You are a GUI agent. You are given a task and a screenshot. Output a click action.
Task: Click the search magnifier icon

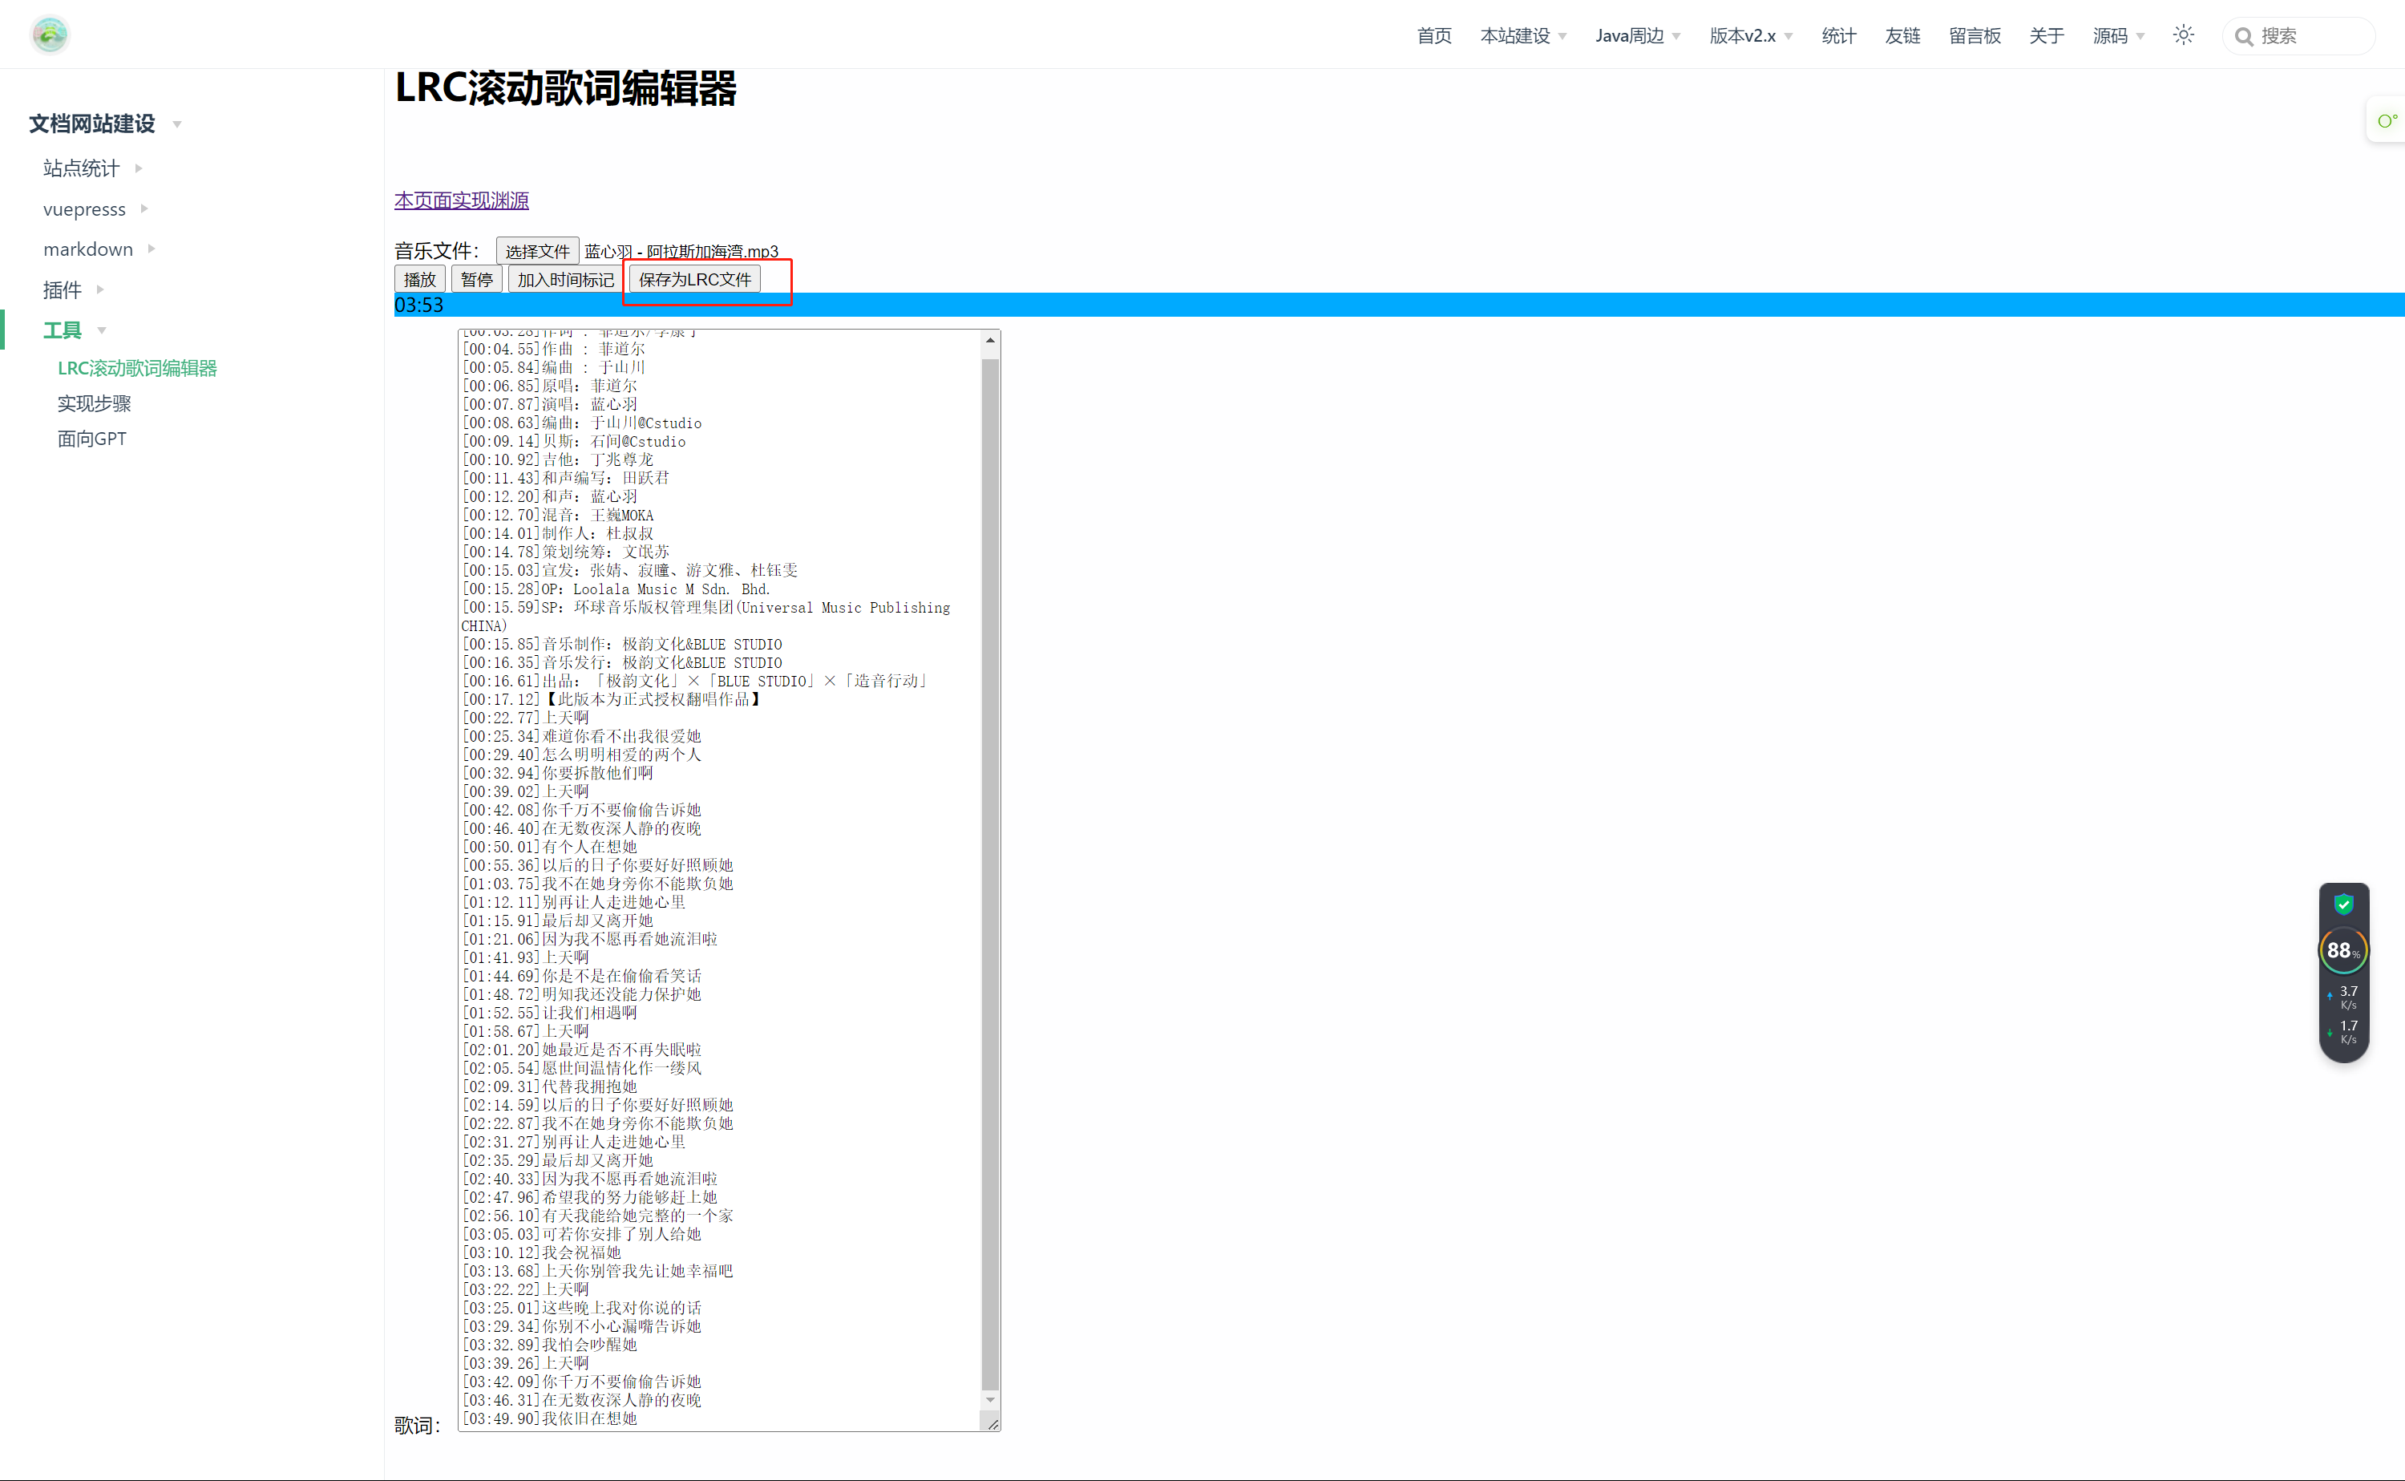pos(2243,36)
